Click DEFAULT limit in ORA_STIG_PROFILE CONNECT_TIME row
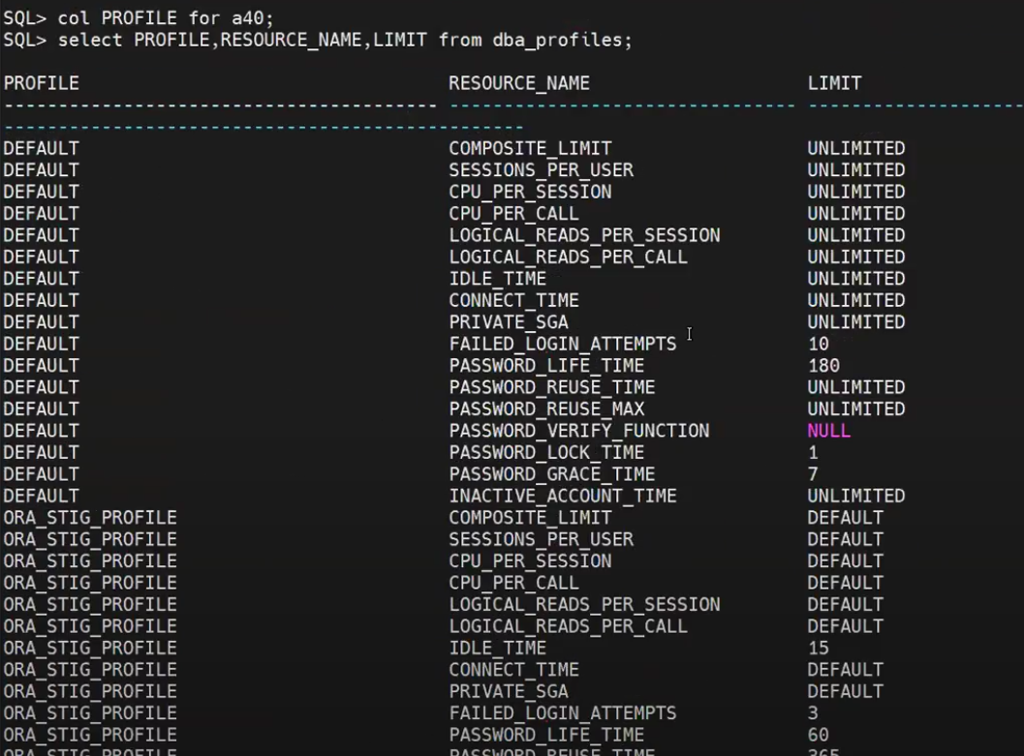The width and height of the screenshot is (1024, 756). tap(846, 670)
